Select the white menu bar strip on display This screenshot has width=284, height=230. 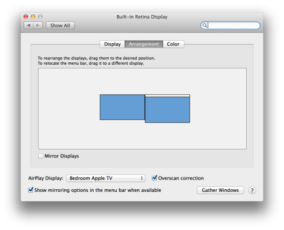(x=167, y=96)
